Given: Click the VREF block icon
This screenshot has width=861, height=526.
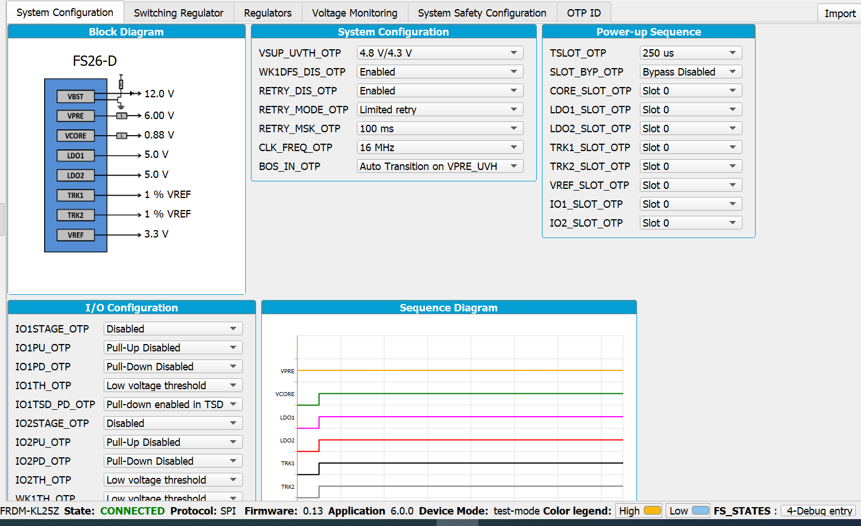Looking at the screenshot, I should 75,234.
